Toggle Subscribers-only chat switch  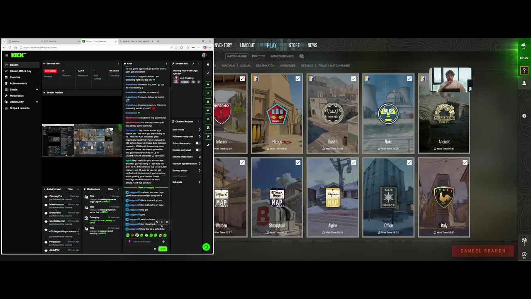click(198, 143)
